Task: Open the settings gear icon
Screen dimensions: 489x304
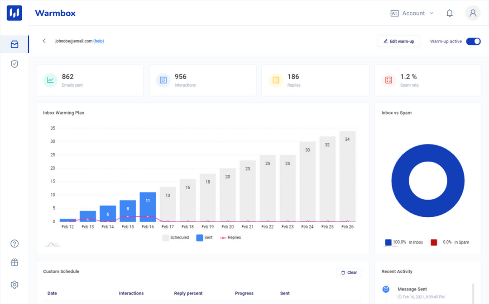Action: [x=14, y=285]
